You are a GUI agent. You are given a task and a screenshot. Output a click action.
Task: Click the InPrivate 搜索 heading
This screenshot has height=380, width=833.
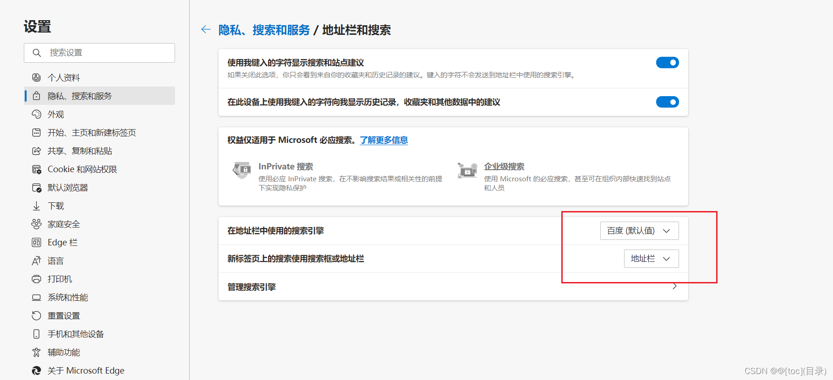286,167
